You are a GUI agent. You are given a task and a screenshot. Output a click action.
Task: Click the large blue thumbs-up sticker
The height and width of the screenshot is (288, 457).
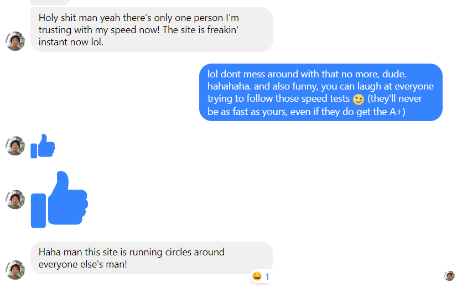pyautogui.click(x=59, y=200)
